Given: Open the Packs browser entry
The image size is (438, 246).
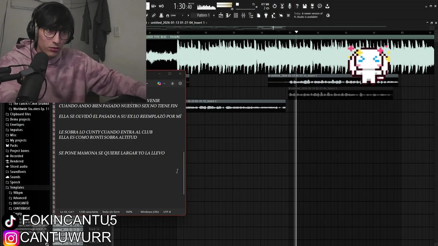Looking at the screenshot, I should tap(14, 146).
